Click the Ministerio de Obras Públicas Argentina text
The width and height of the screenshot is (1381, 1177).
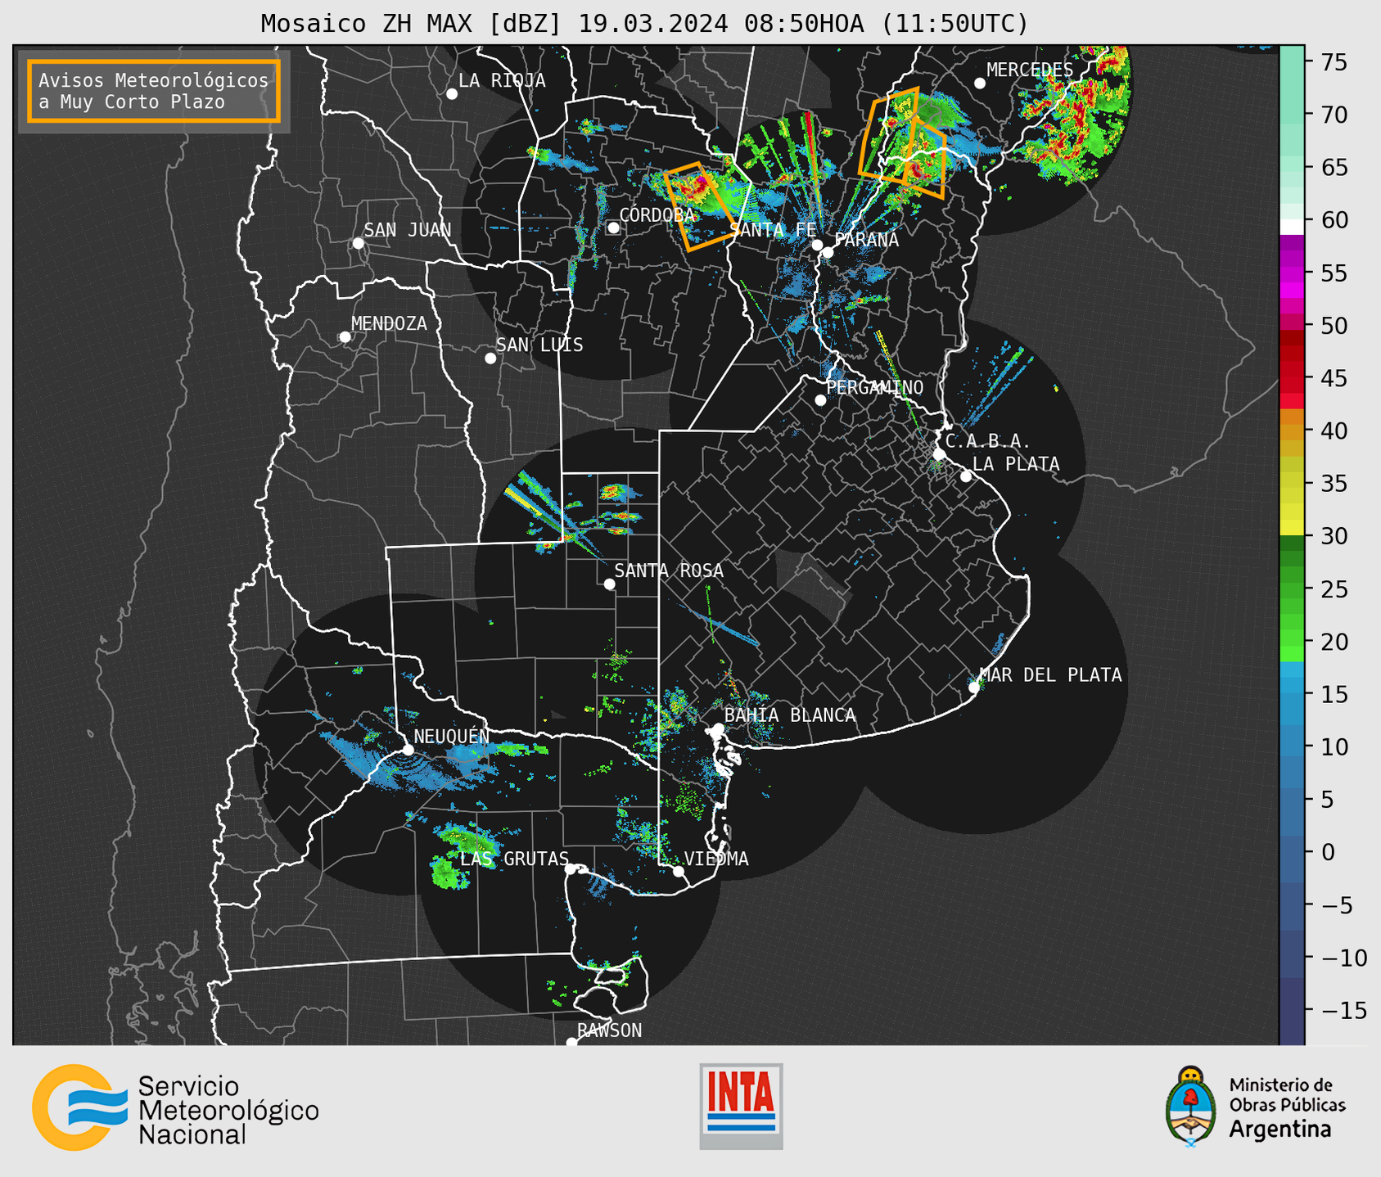pyautogui.click(x=1287, y=1107)
